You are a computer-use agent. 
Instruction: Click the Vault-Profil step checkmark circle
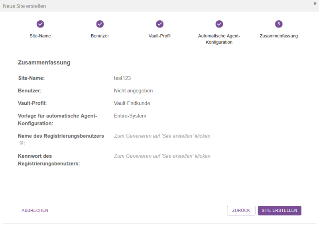point(160,24)
